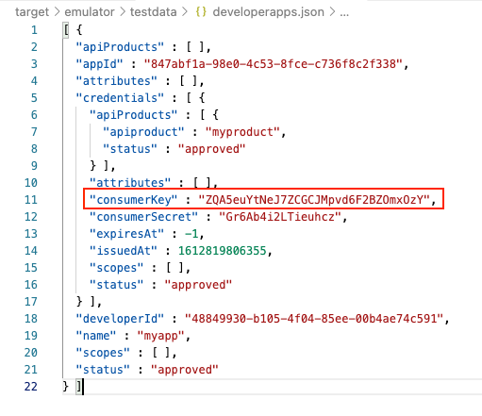Image resolution: width=482 pixels, height=416 pixels.
Task: Click the opening bracket on line 1
Action: [66, 30]
